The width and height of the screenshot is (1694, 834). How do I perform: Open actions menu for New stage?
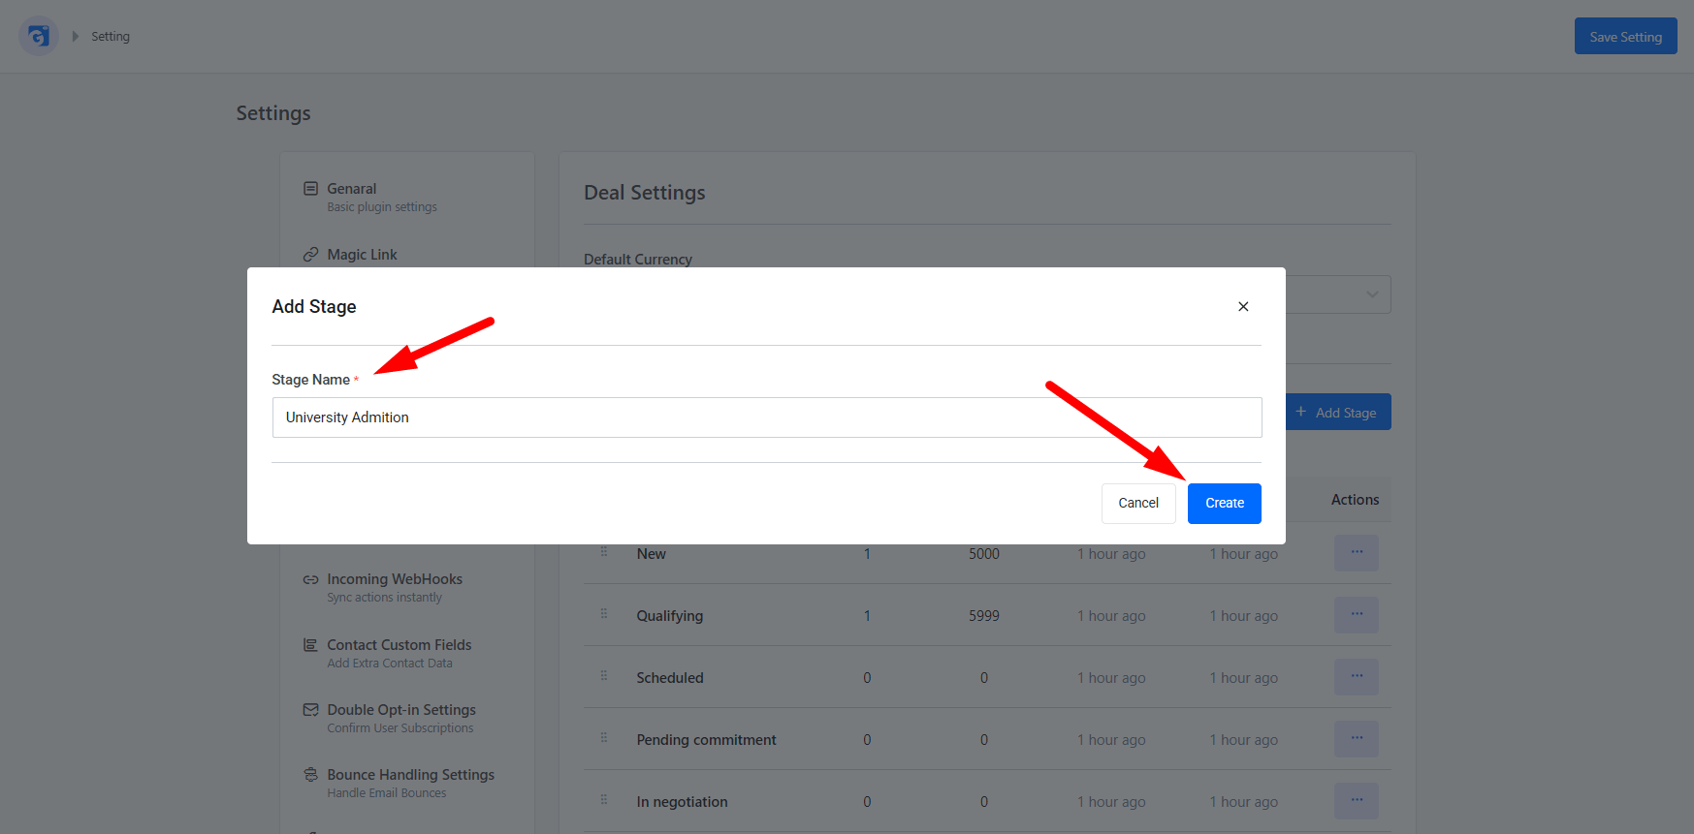pos(1357,553)
